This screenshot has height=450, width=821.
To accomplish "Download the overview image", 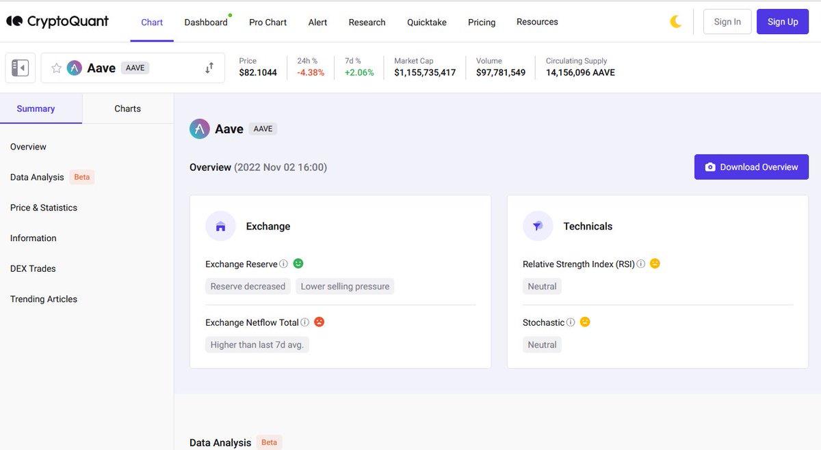I will tap(751, 167).
